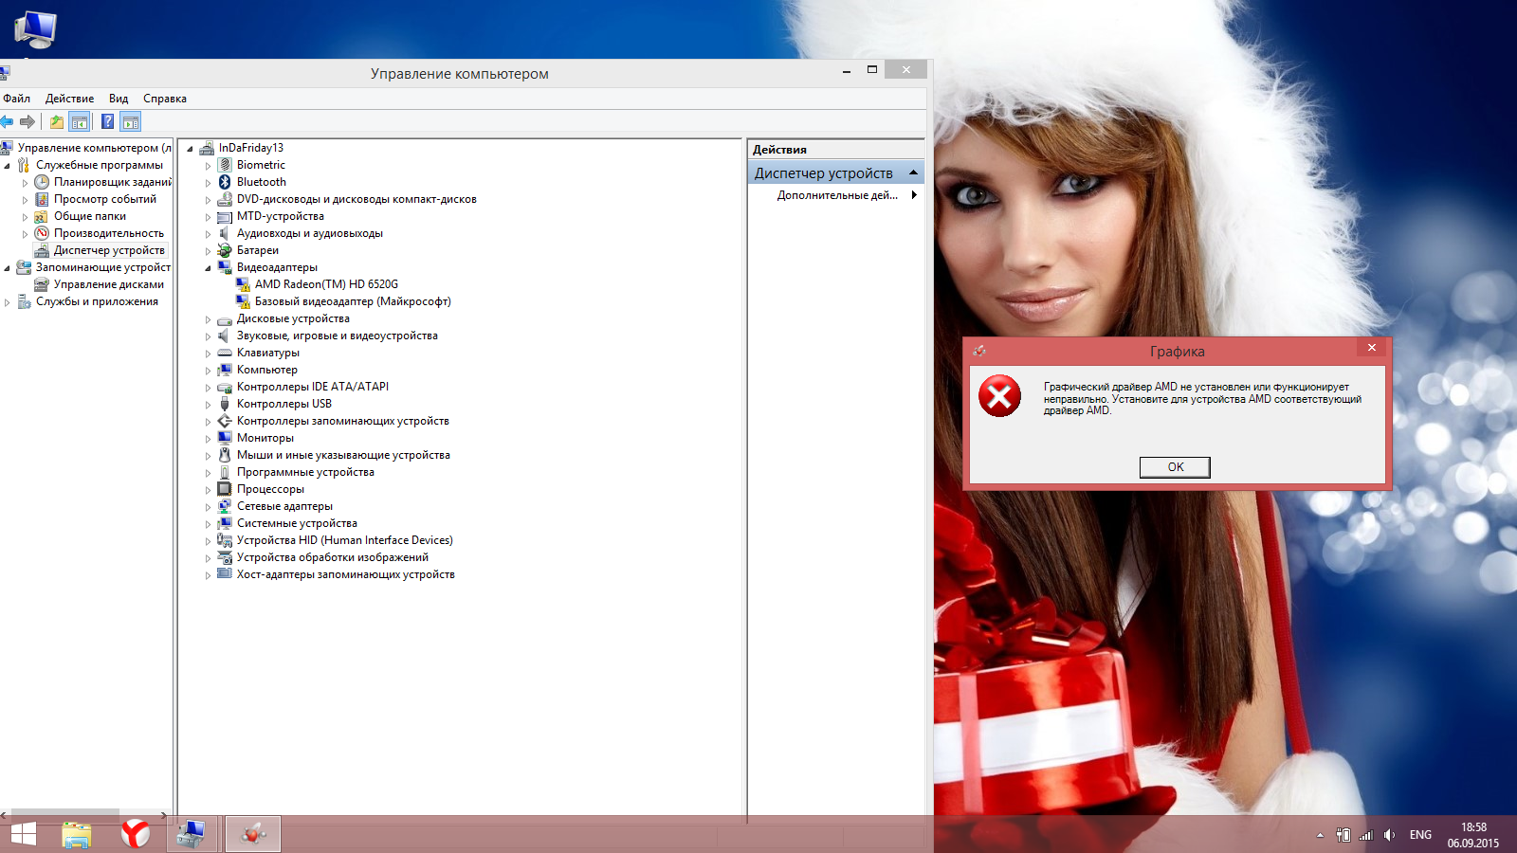Click the volume speaker tray icon
Screen dimensions: 1517x853
1389,835
